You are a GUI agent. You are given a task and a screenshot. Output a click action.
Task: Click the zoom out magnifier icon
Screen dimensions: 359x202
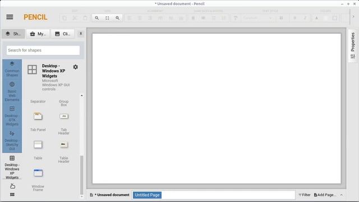tap(97, 18)
